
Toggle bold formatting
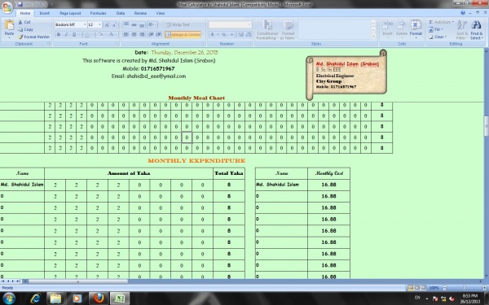pos(59,34)
